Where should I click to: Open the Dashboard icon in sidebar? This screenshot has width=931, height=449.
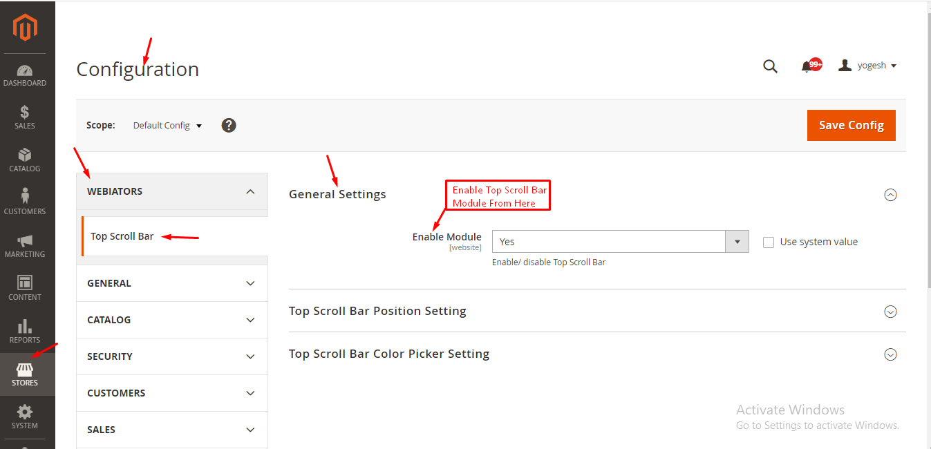[25, 71]
